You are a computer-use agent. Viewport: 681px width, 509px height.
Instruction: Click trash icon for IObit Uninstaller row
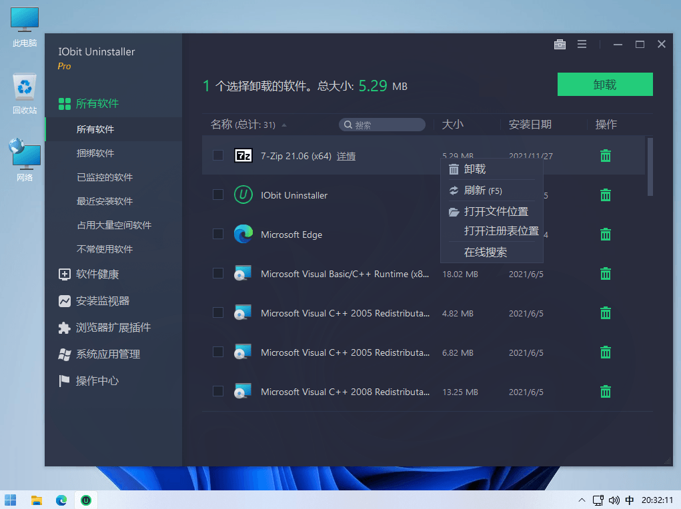coord(606,195)
